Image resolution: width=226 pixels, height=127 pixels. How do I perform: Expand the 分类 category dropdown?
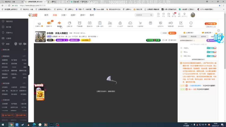[64, 15]
